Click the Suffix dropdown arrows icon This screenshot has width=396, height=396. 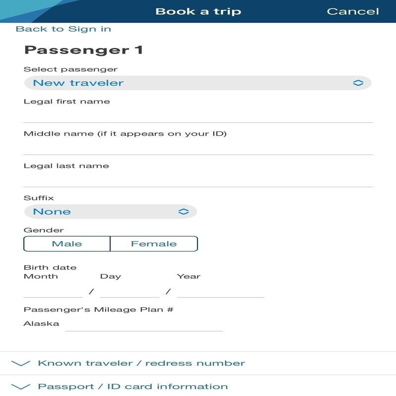click(183, 212)
